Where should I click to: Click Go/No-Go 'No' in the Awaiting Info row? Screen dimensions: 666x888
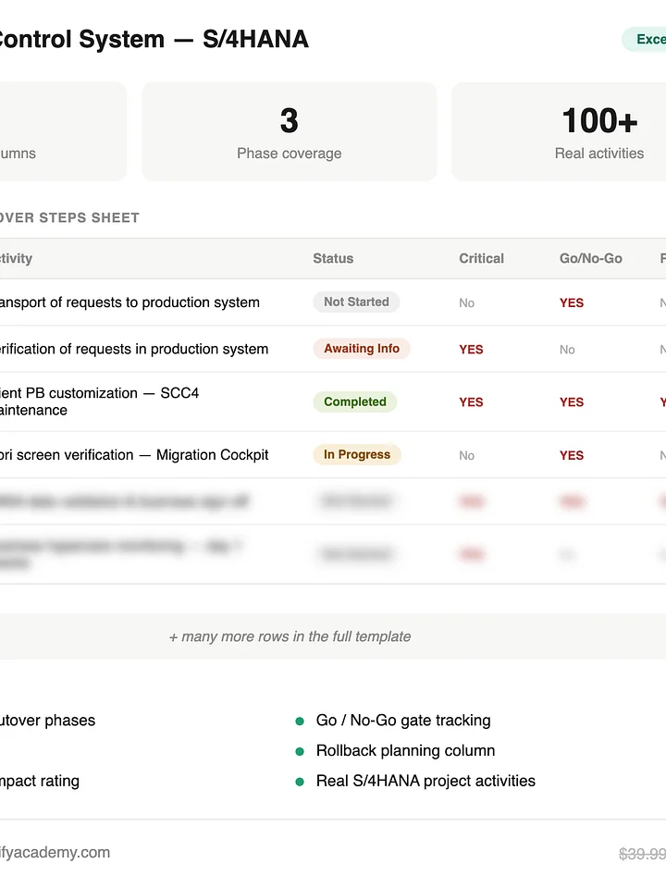[x=567, y=350]
